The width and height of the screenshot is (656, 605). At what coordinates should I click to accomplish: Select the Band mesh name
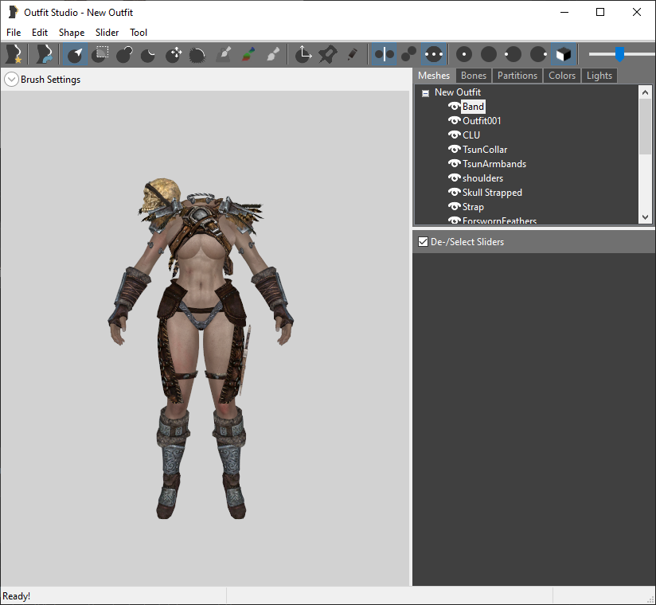coord(473,107)
